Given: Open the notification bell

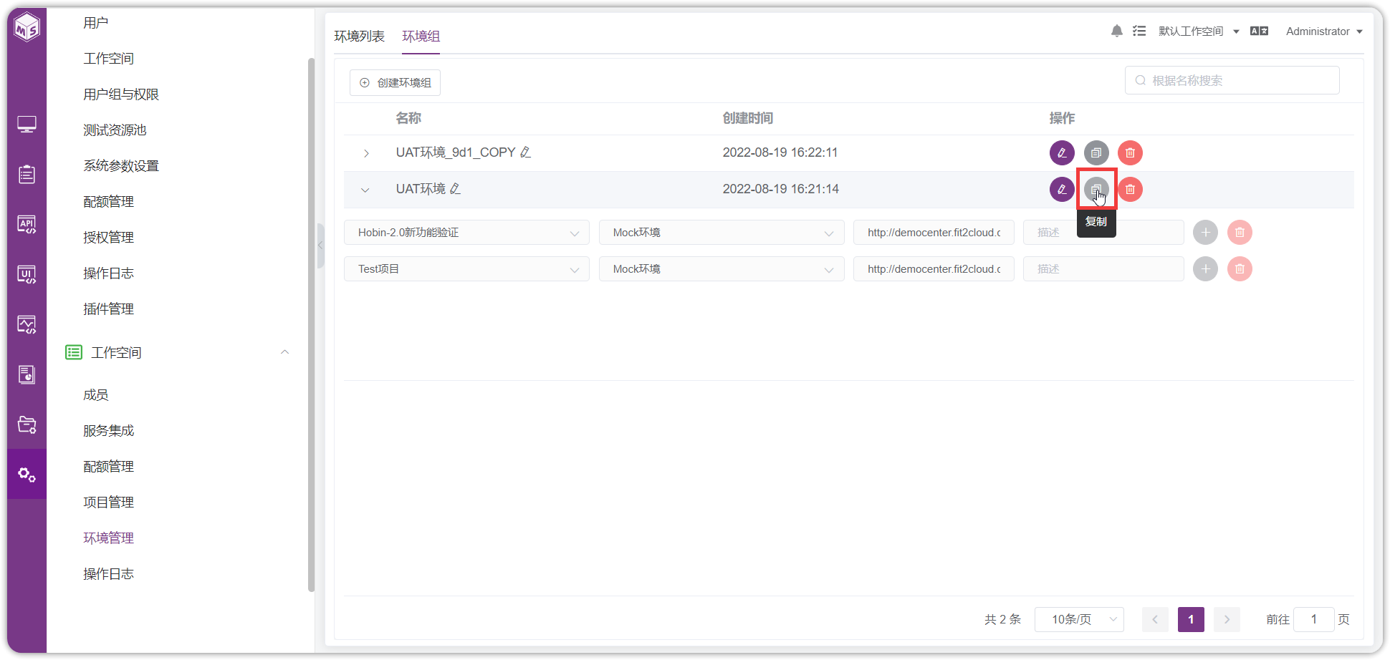Looking at the screenshot, I should click(x=1116, y=31).
